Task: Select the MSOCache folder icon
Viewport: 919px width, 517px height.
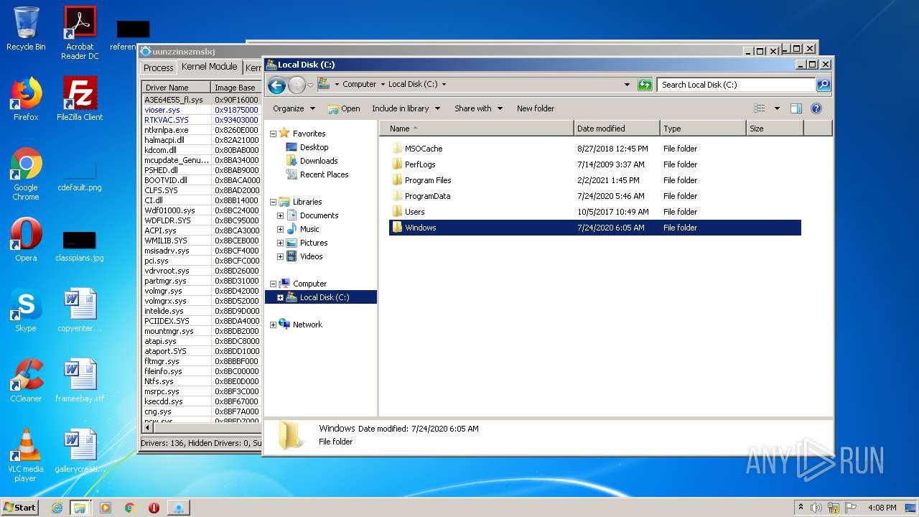Action: coord(397,149)
